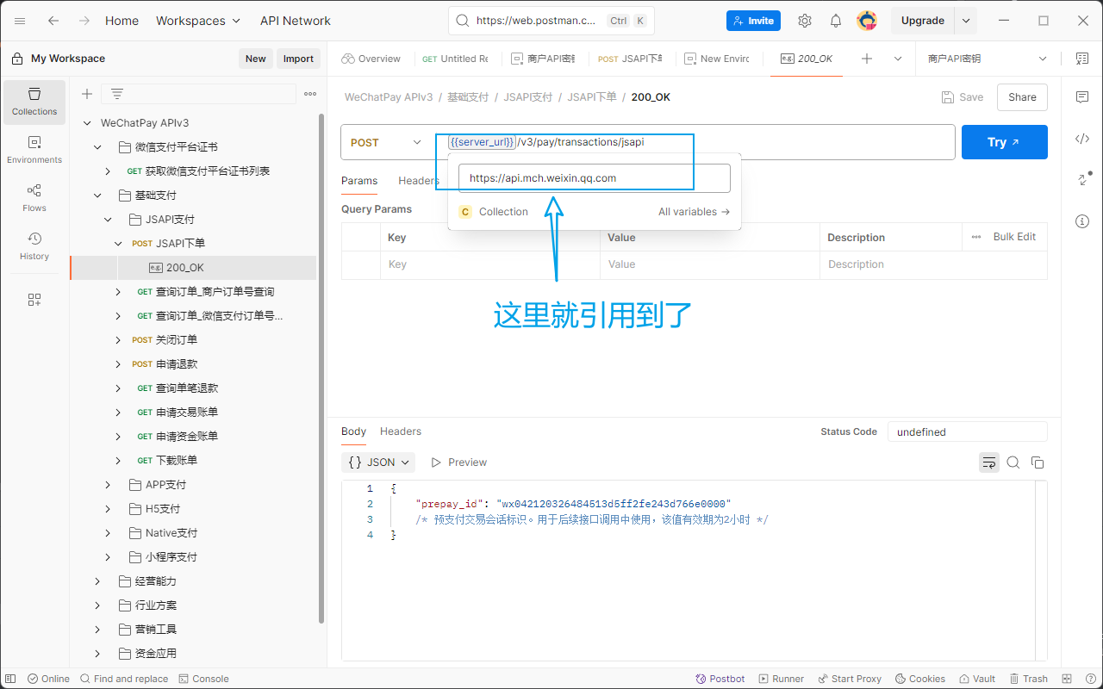Open the POST method dropdown
The width and height of the screenshot is (1103, 689).
click(x=386, y=142)
